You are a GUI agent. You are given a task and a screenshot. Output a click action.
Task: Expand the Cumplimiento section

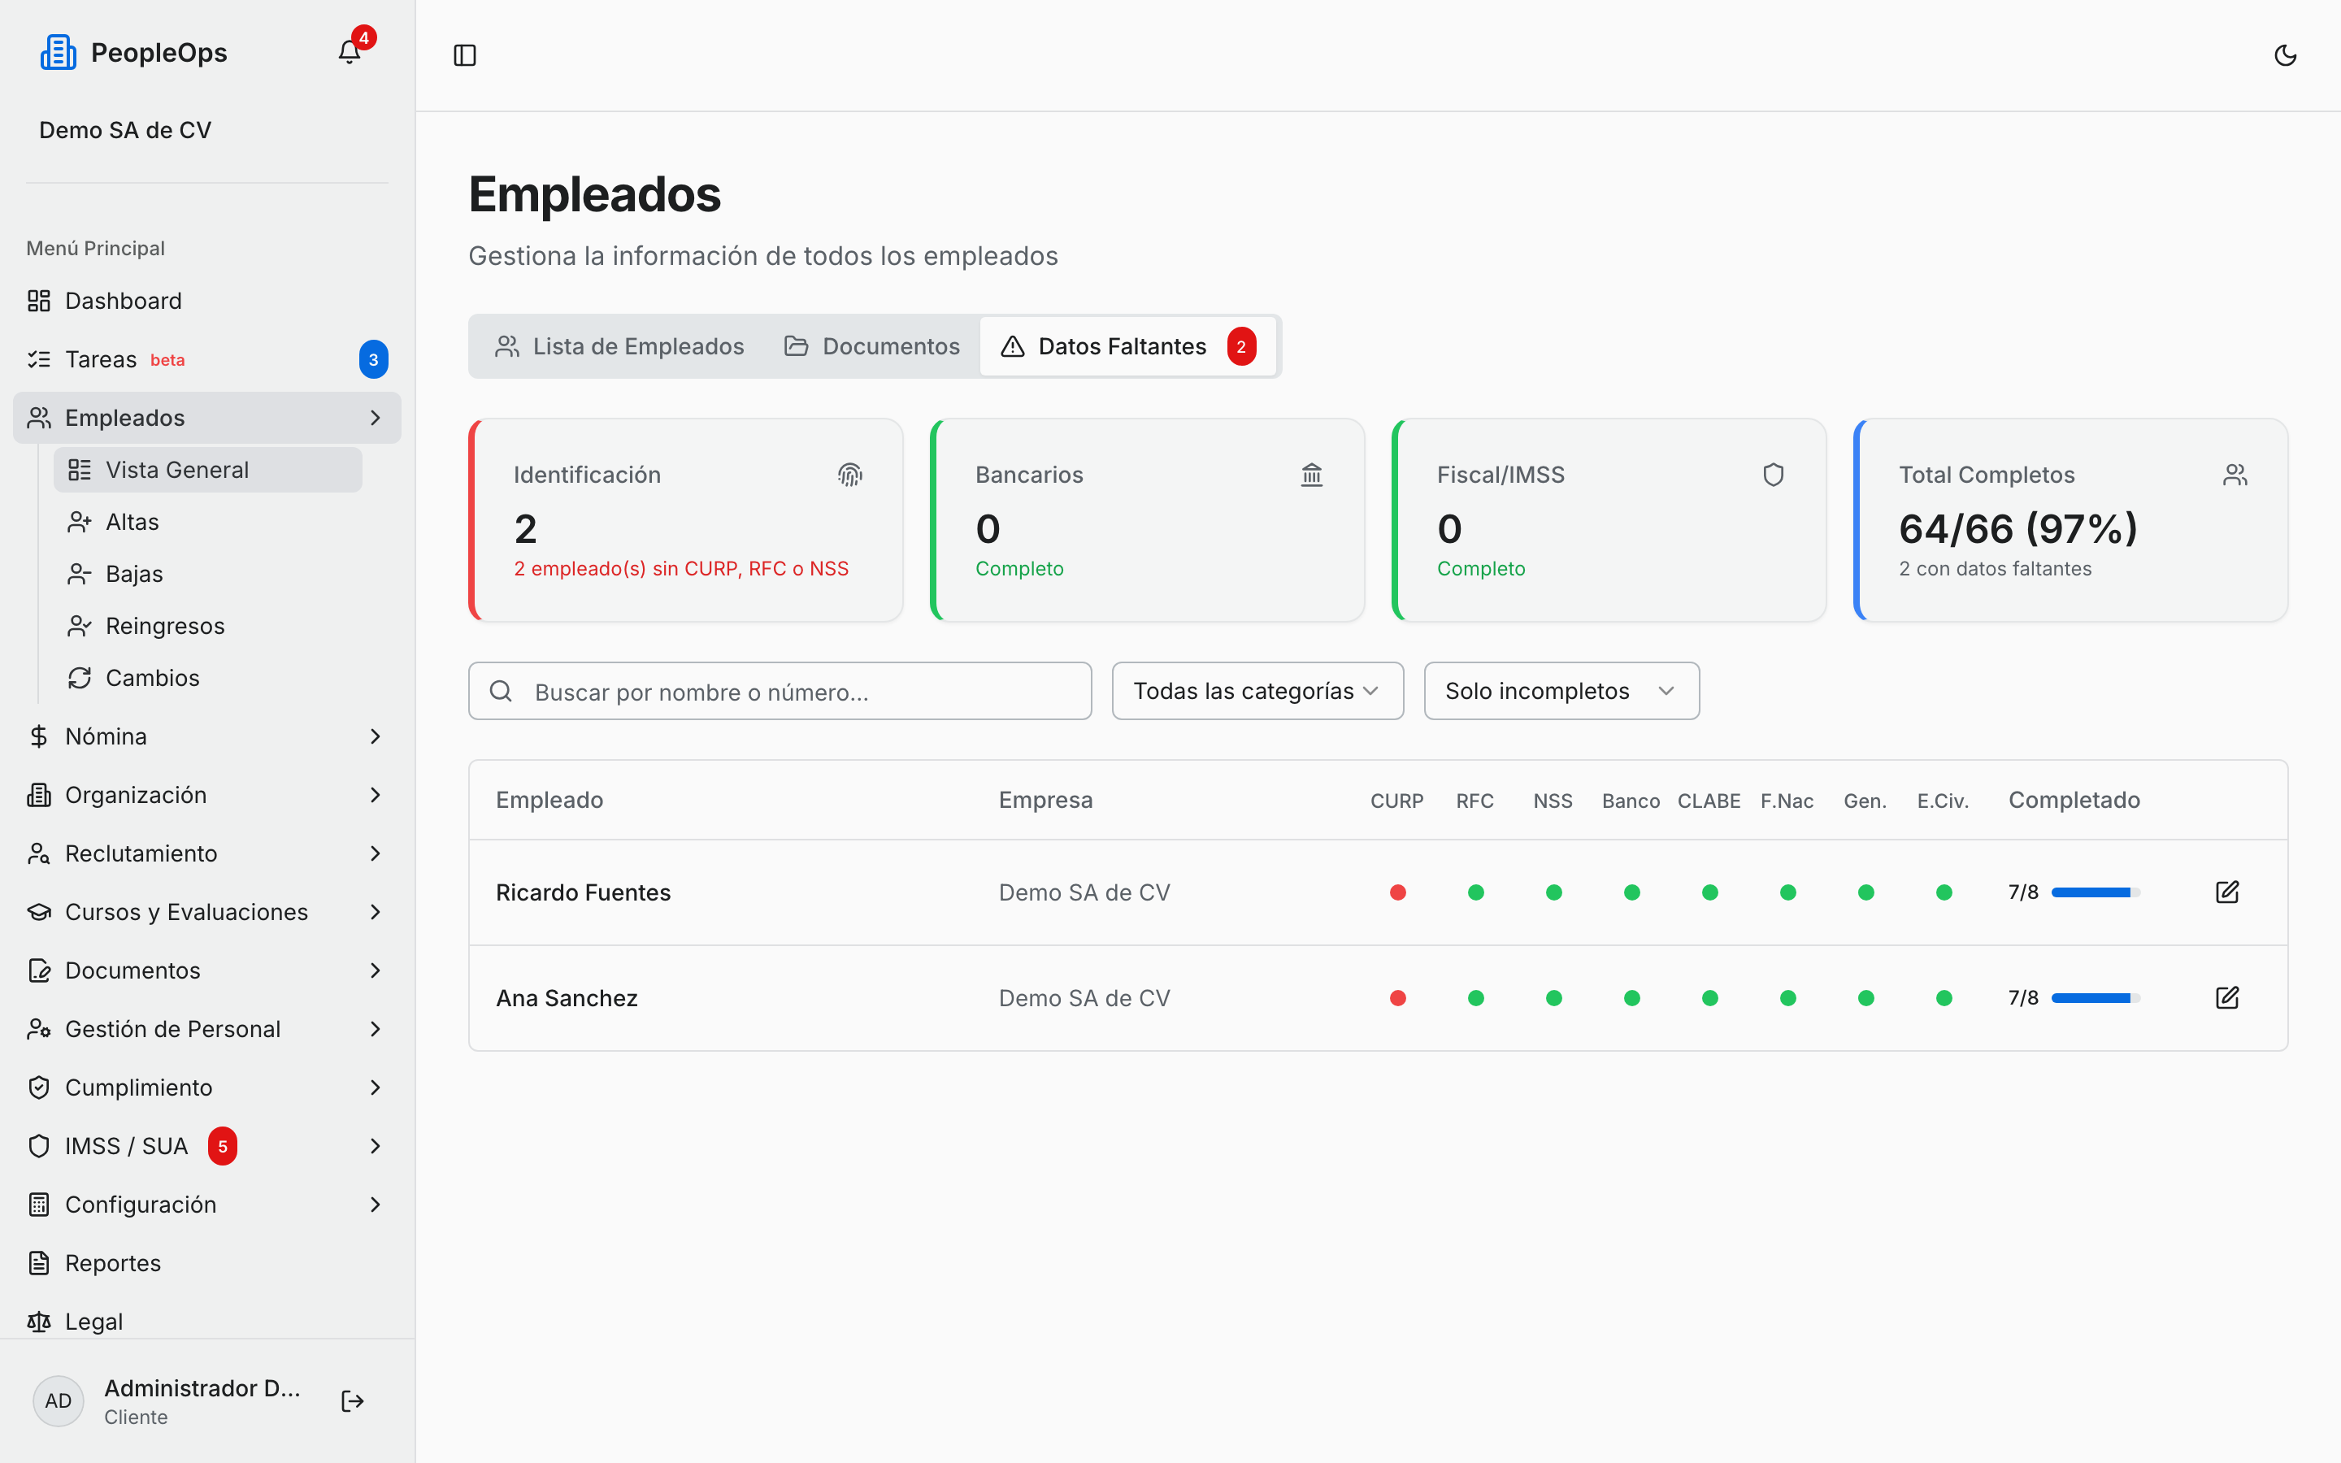207,1087
